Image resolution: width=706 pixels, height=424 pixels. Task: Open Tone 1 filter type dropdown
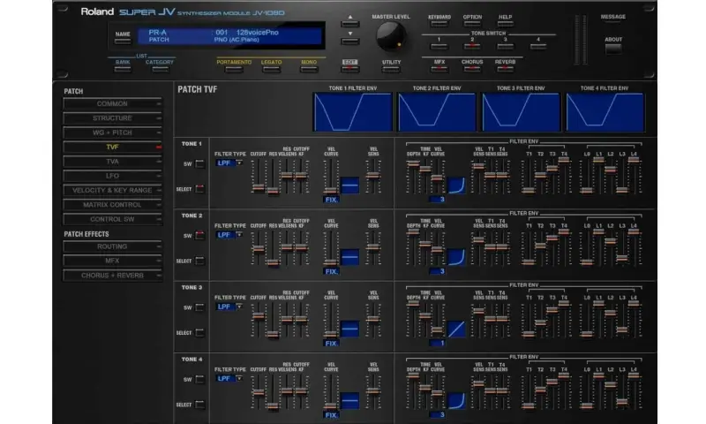click(229, 163)
